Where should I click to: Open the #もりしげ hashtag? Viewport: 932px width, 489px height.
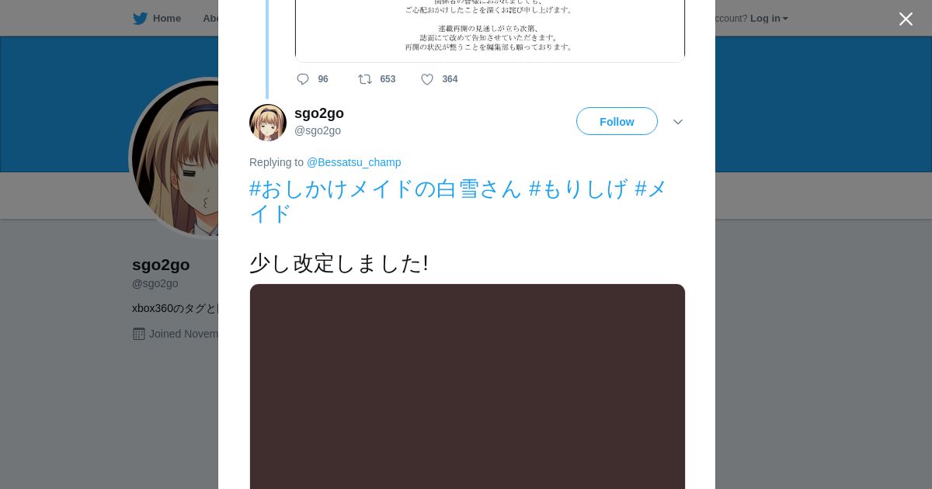(578, 189)
